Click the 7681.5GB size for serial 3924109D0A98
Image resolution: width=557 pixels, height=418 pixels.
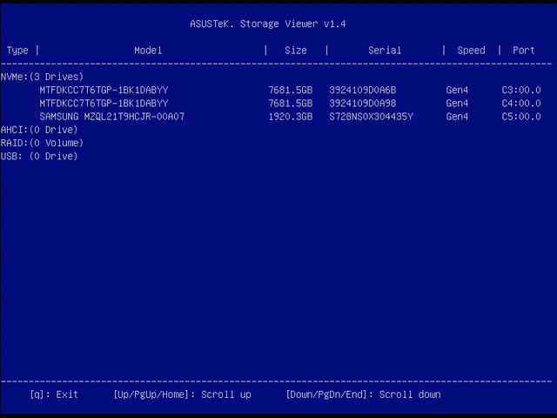pyautogui.click(x=290, y=104)
